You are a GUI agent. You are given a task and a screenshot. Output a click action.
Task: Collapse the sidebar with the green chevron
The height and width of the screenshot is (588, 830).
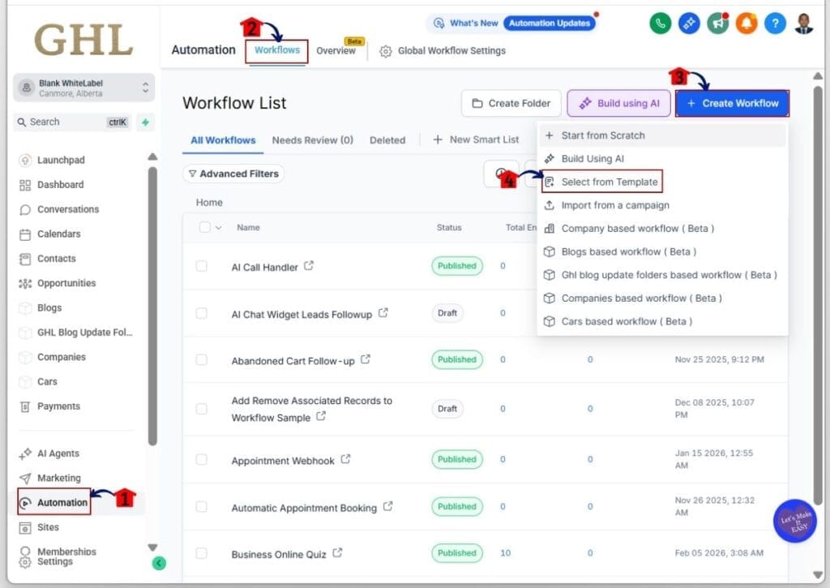159,563
